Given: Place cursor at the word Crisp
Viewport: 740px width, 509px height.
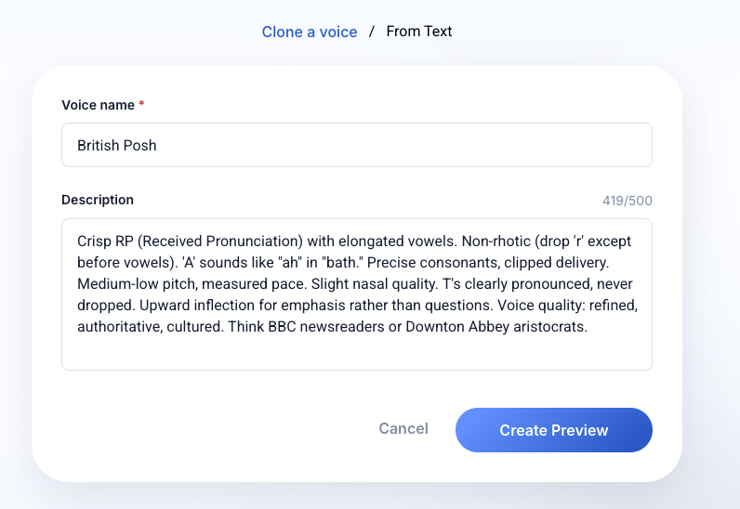Looking at the screenshot, I should tap(95, 241).
